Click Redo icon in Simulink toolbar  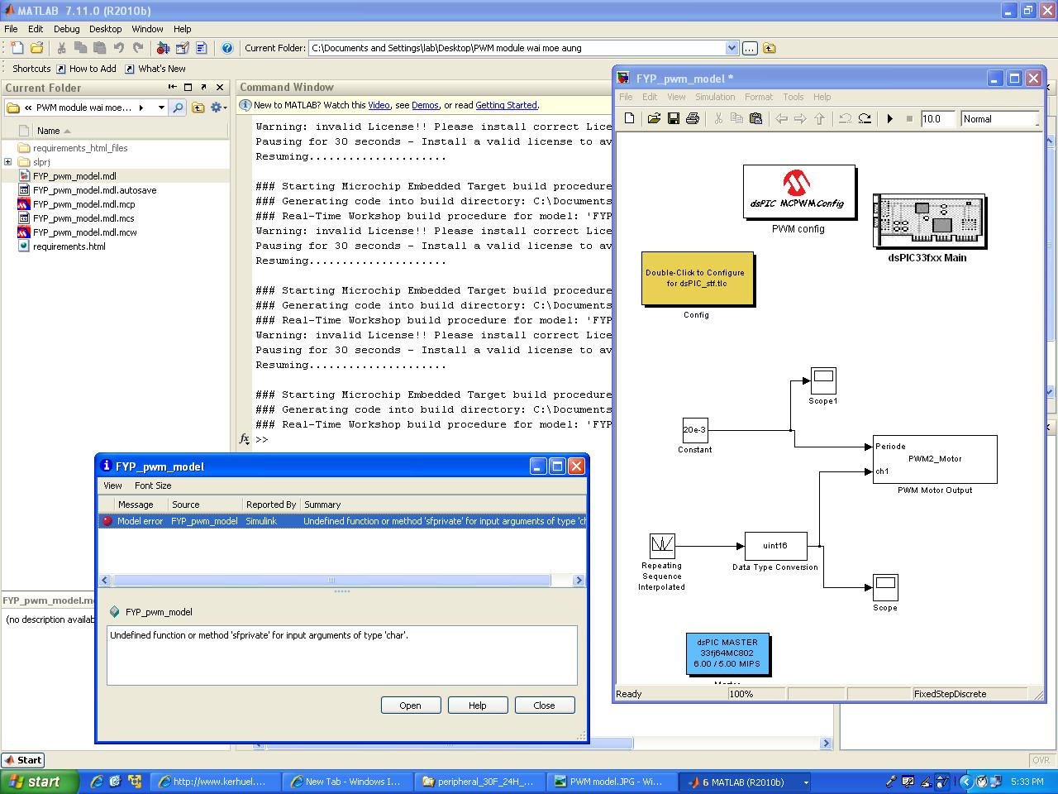(865, 119)
